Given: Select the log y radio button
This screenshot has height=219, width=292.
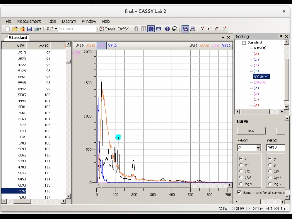Looking at the screenshot, I should tap(270, 184).
